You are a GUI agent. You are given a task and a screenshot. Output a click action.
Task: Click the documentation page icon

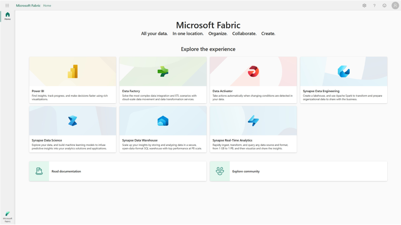click(39, 171)
